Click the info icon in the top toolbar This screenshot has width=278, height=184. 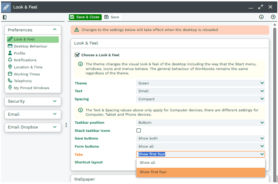[x=261, y=17]
